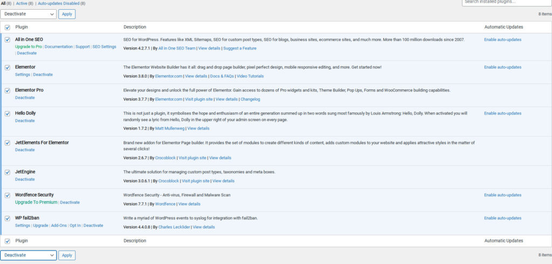Click the top Apply button
552x264 pixels.
(x=67, y=14)
